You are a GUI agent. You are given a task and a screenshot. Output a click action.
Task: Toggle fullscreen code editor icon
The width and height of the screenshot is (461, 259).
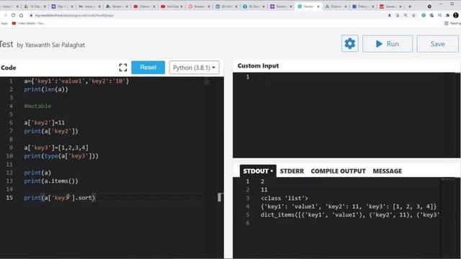123,68
